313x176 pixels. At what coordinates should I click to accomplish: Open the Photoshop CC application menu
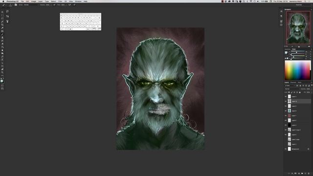(x=12, y=1)
